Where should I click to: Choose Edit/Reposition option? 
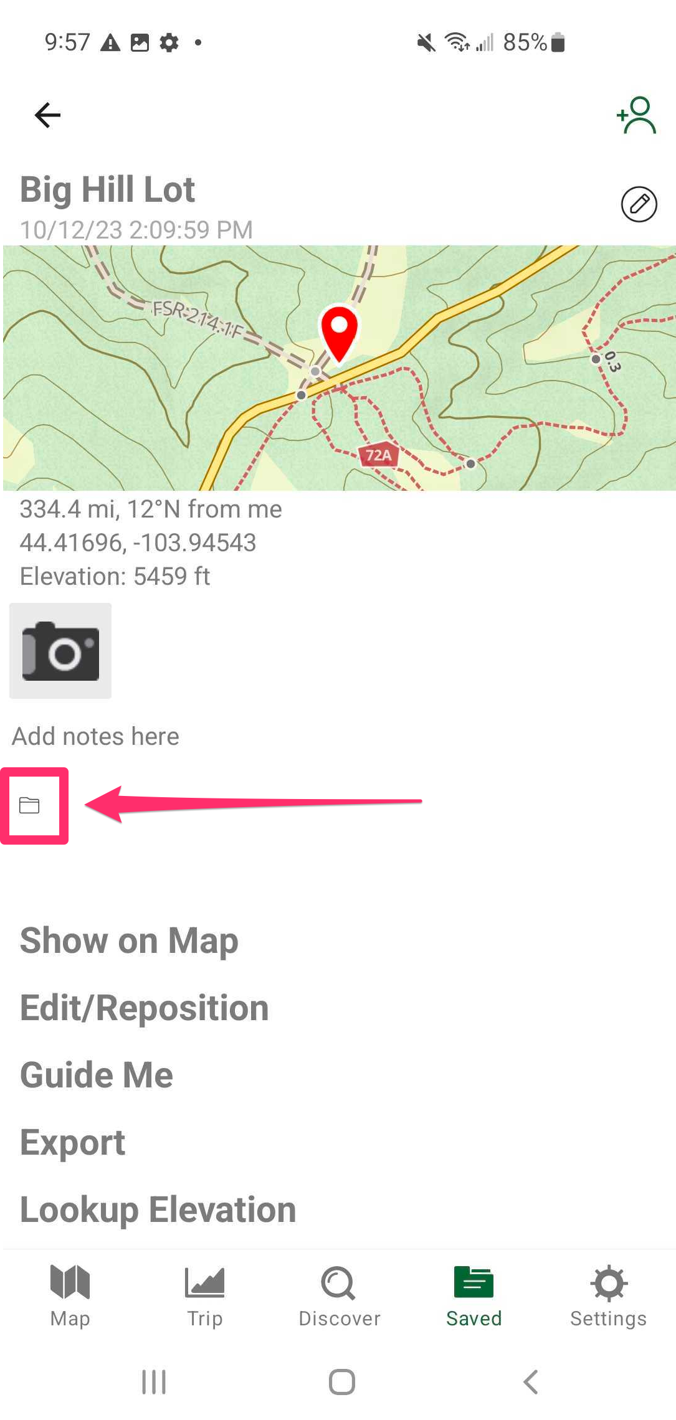point(144,1007)
